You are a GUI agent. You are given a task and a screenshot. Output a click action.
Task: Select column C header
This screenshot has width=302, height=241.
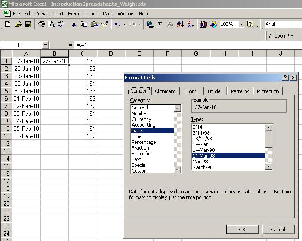coord(83,53)
